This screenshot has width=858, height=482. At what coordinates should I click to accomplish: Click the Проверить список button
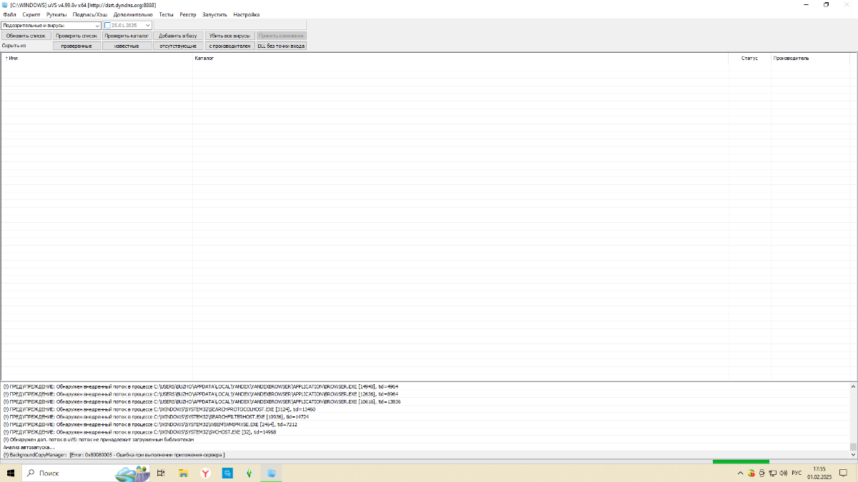77,35
